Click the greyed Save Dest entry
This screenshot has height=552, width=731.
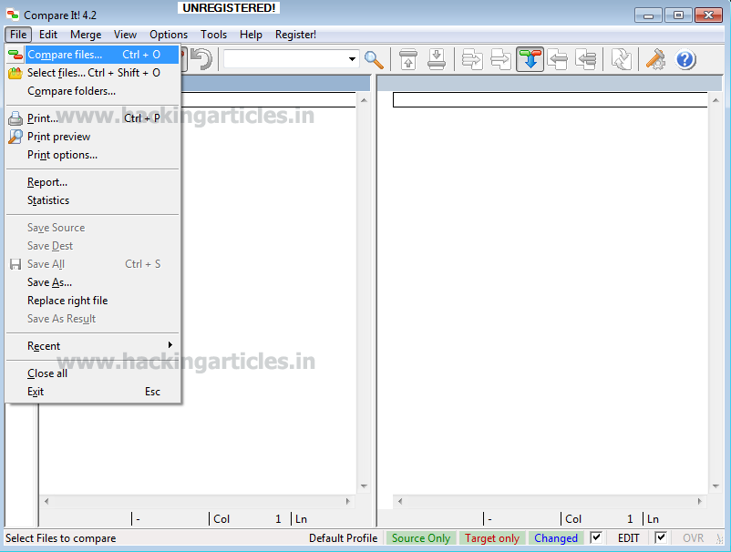point(93,246)
